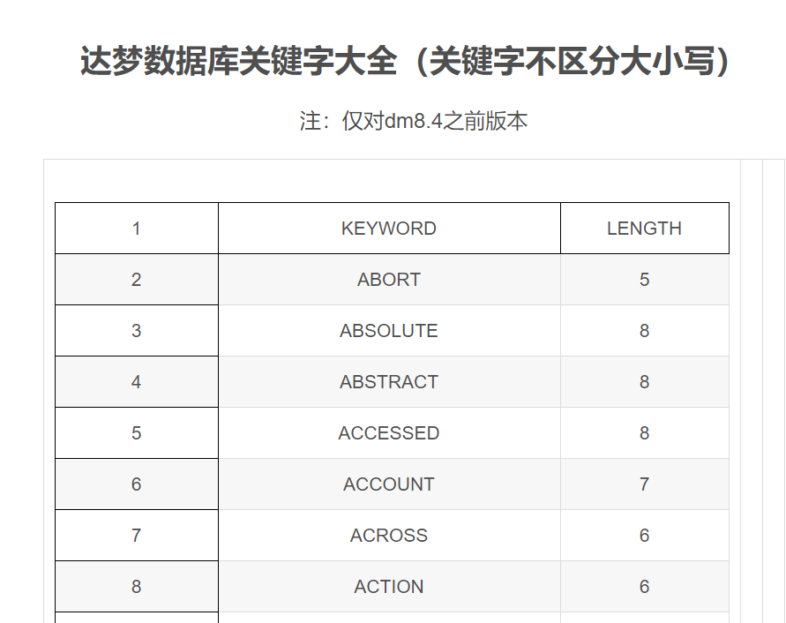This screenshot has height=623, width=786.
Task: Click row number 2 cell
Action: coord(137,280)
